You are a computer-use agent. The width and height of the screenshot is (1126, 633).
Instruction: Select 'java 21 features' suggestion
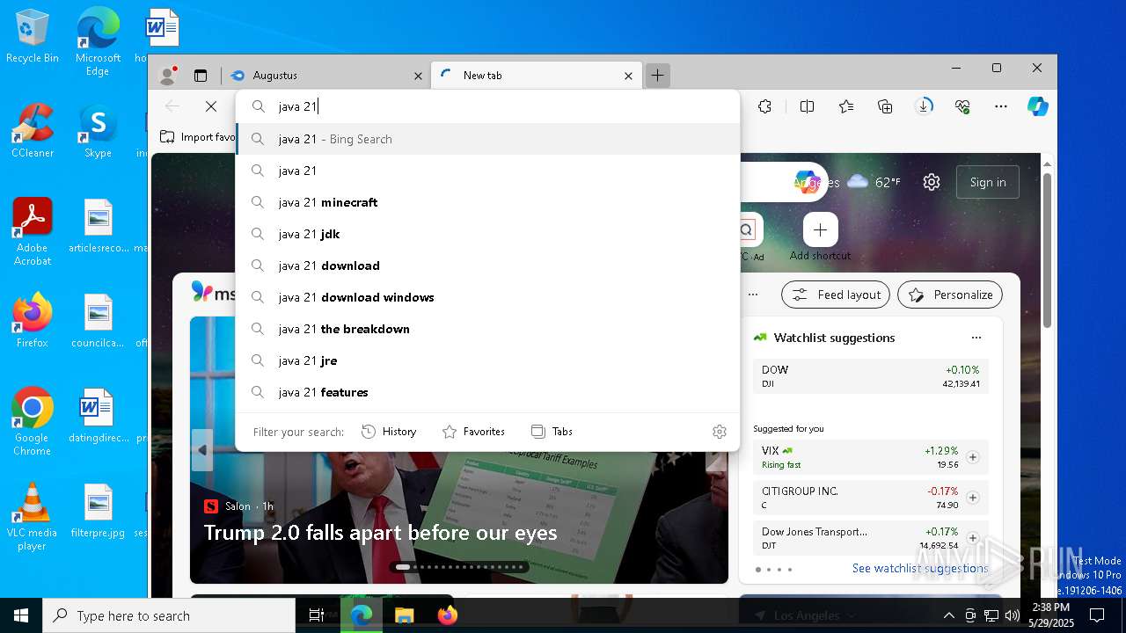tap(488, 392)
